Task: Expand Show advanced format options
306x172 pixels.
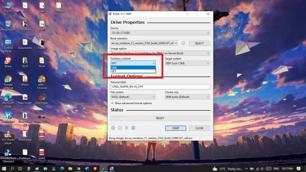Action: [131, 103]
